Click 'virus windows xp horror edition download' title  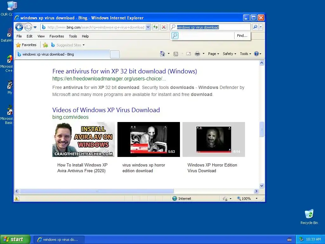pos(144,168)
